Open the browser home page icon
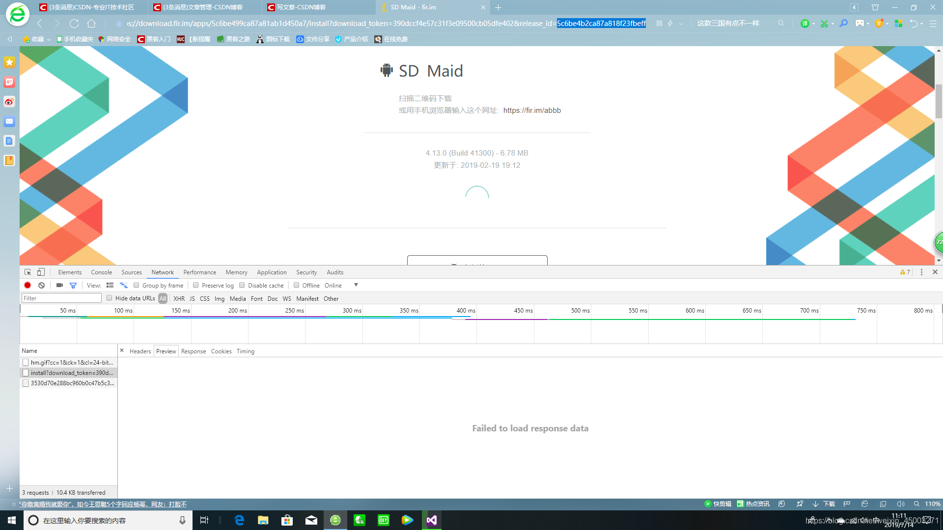Image resolution: width=943 pixels, height=530 pixels. pyautogui.click(x=91, y=24)
